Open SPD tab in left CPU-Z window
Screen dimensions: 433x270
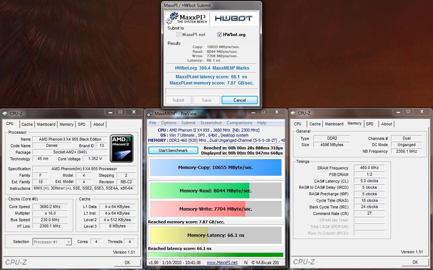82,124
